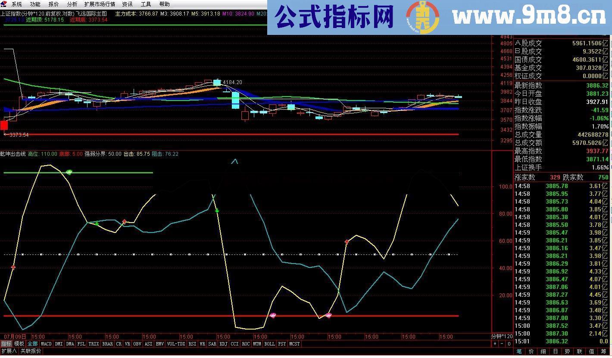Switch to the MACD indicator tab

pyautogui.click(x=46, y=344)
